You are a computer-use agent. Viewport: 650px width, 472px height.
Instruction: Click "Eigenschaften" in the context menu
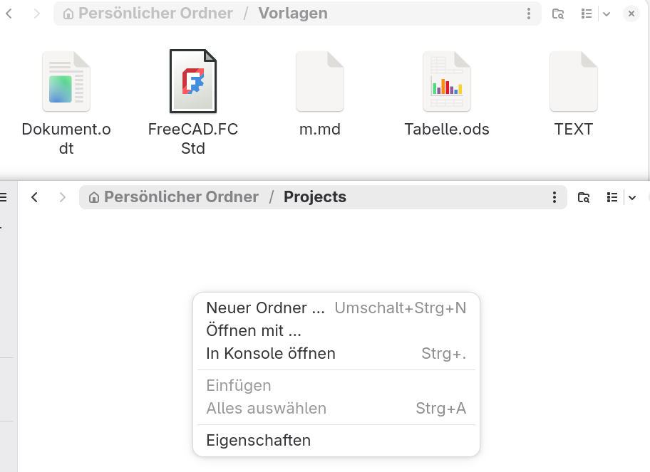click(259, 440)
